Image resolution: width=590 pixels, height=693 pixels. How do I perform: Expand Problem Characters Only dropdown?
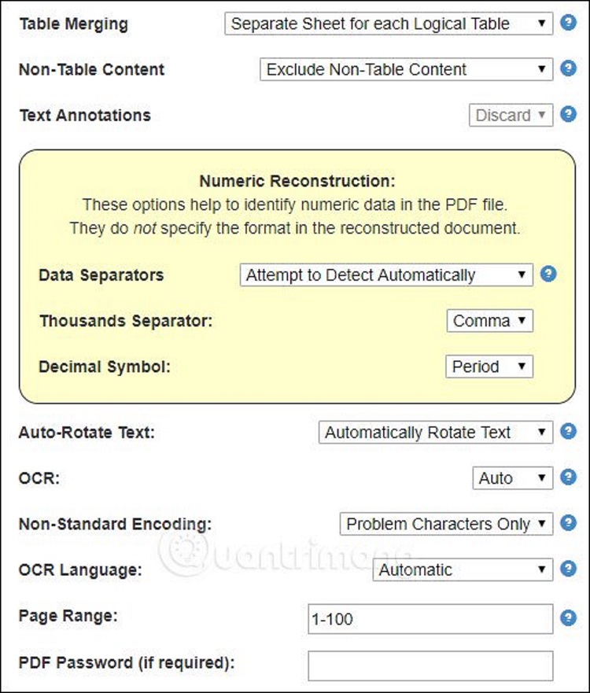[x=446, y=524]
